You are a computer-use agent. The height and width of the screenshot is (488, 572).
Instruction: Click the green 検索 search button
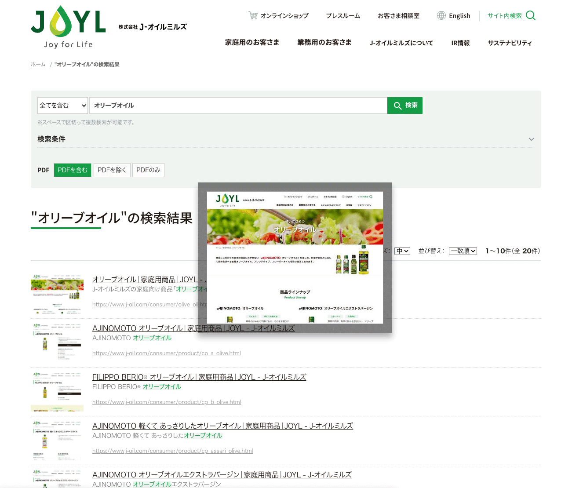pos(405,106)
